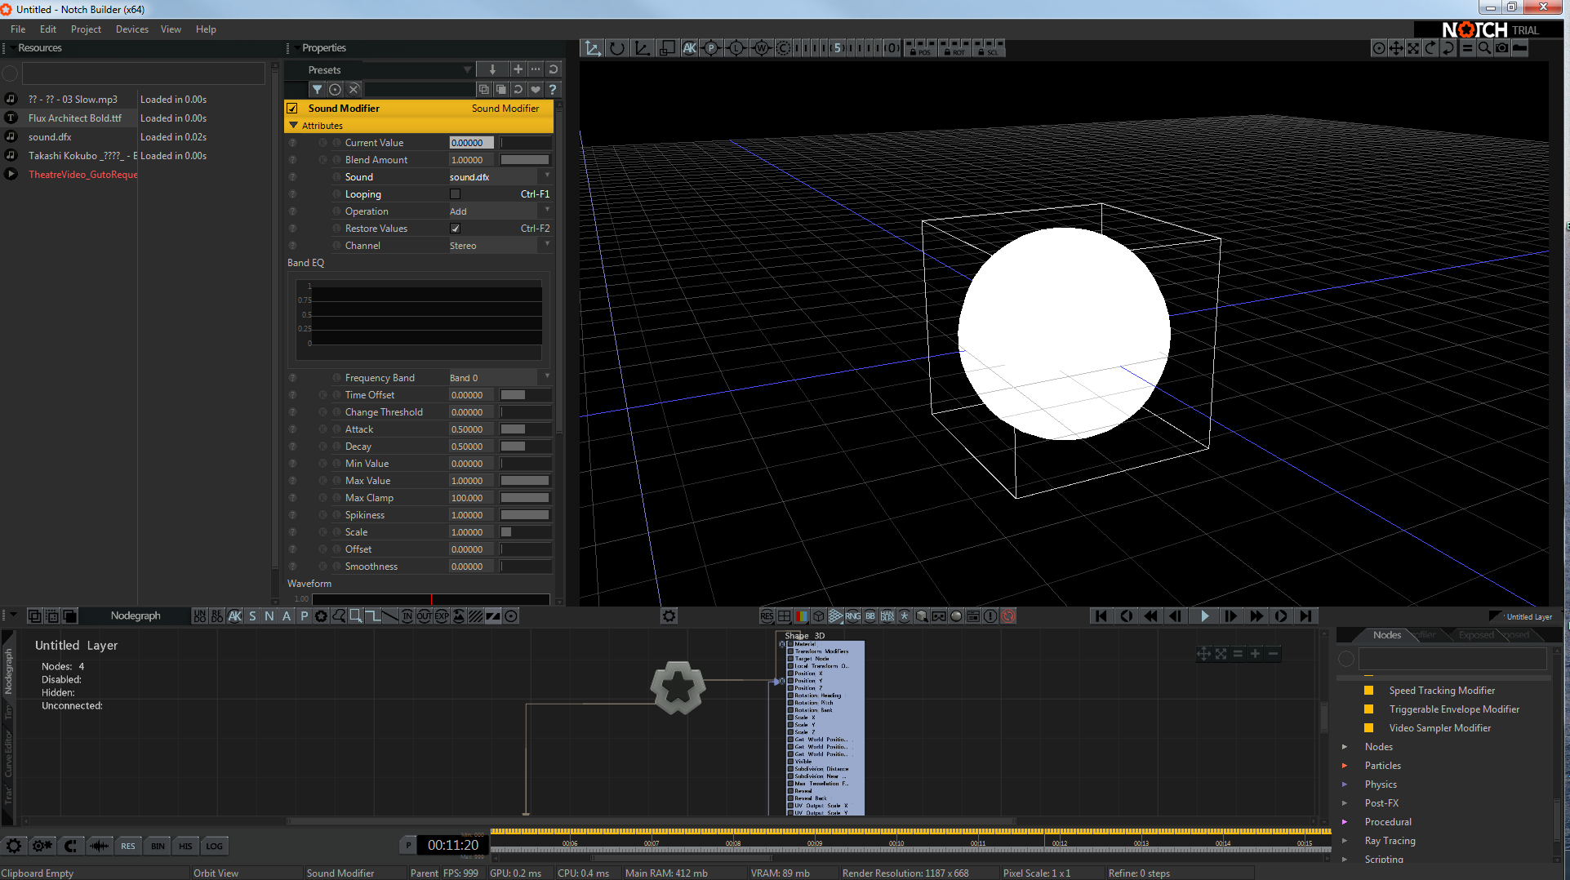Rewind the timeline
Viewport: 1570px width, 880px height.
coord(1150,616)
